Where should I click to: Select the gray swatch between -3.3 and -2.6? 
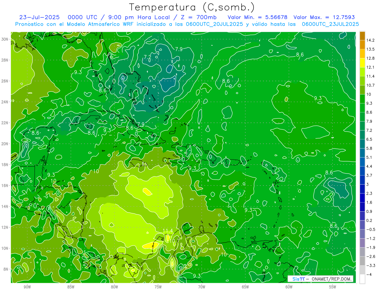[x=362, y=261]
